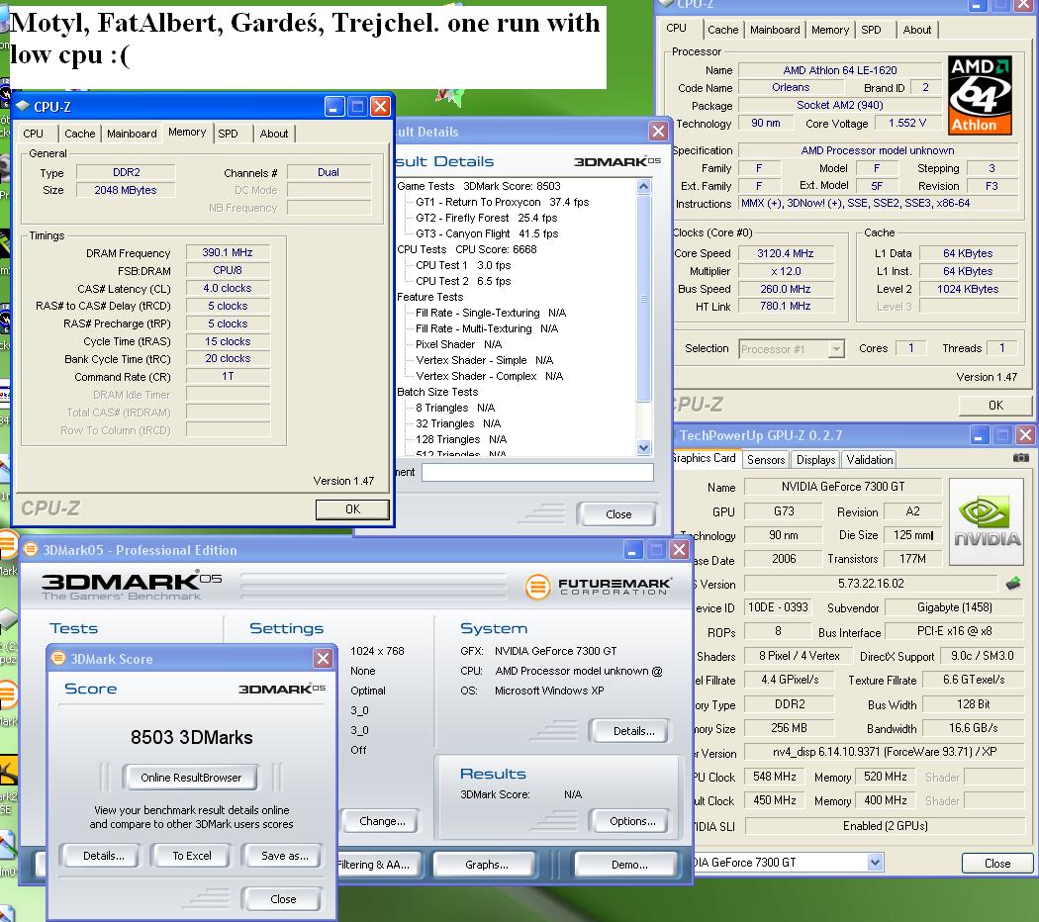Click Core Speed 3120.4 MHz value
The height and width of the screenshot is (922, 1039).
[786, 253]
